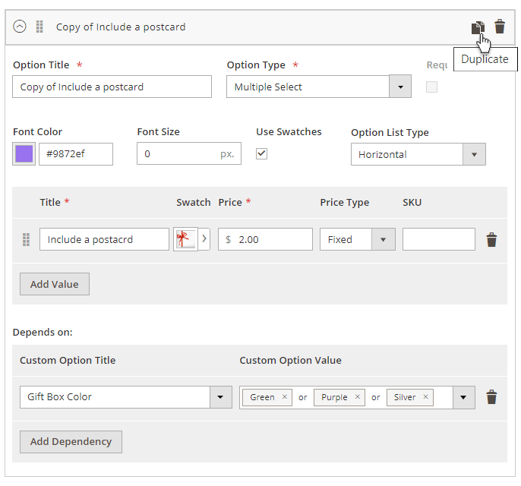Click the drag handle of Include a postacrd row

coord(26,240)
